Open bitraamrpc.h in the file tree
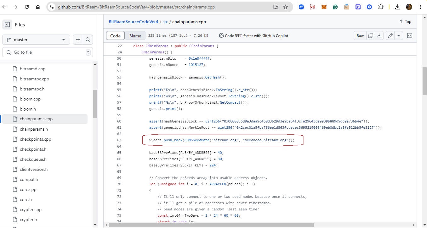427x228 pixels. click(x=32, y=89)
